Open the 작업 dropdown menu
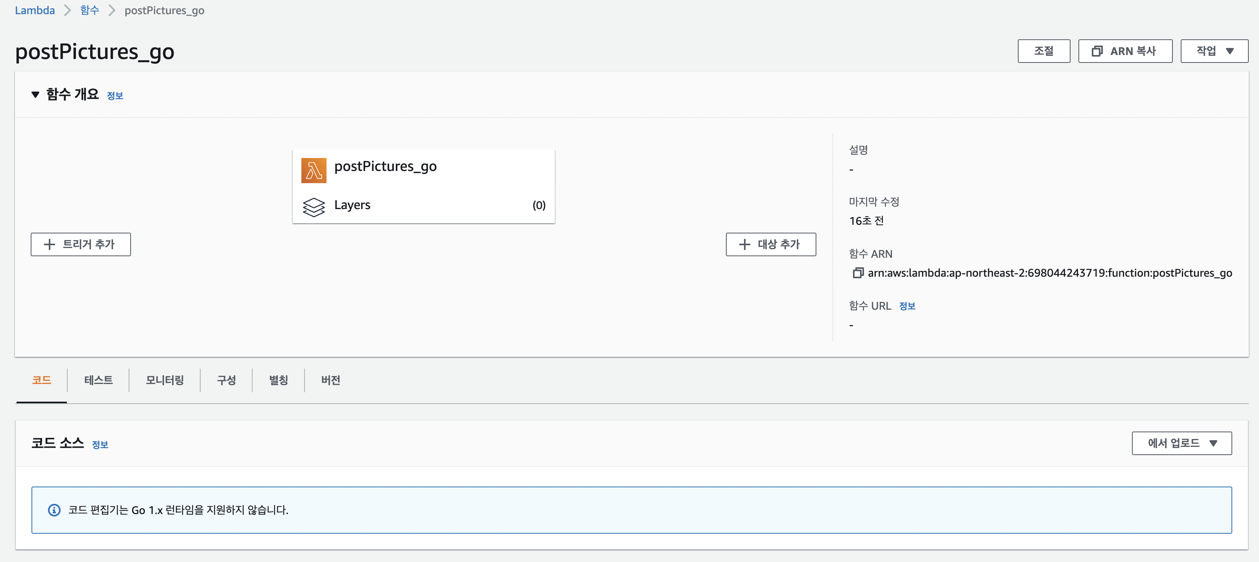The width and height of the screenshot is (1259, 562). click(1214, 51)
